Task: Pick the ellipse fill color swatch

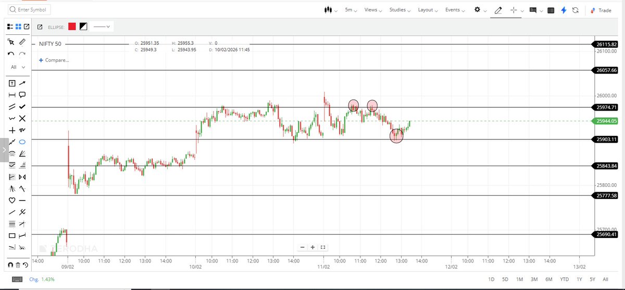Action: click(x=83, y=27)
